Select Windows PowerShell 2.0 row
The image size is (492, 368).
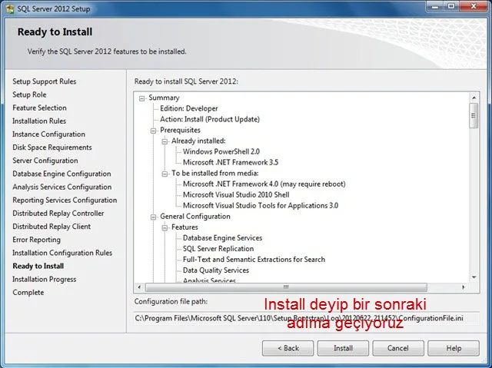[x=221, y=151]
